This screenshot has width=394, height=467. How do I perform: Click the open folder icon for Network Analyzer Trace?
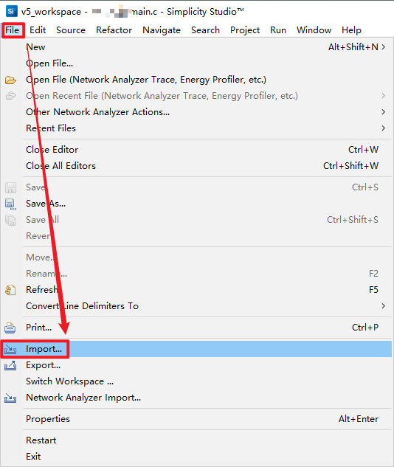click(x=10, y=80)
